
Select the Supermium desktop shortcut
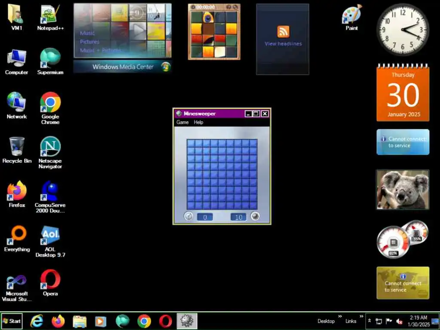[x=50, y=62]
